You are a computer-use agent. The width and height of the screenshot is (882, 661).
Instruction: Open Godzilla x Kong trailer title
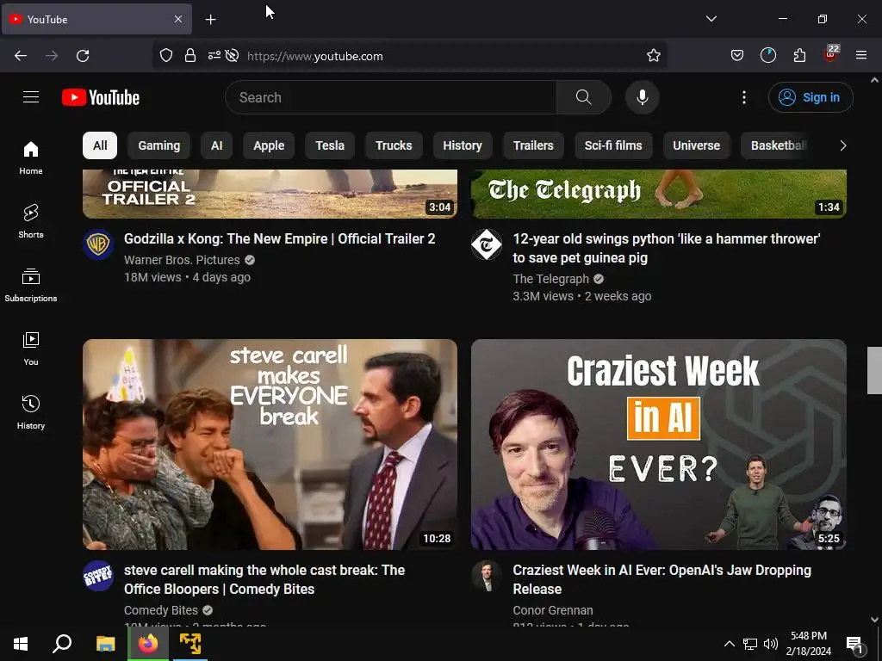click(x=280, y=239)
